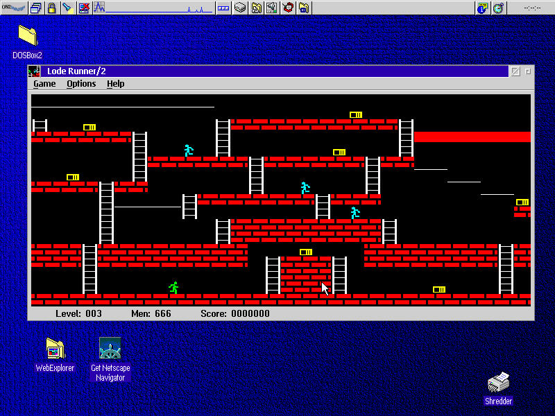Click the Score: 0000000 status text

tap(235, 314)
